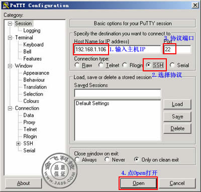The width and height of the screenshot is (201, 192).
Task: Click the Delete button
Action: pos(177,129)
